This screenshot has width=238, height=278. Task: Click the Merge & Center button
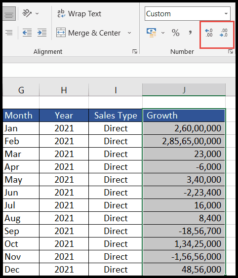[88, 33]
